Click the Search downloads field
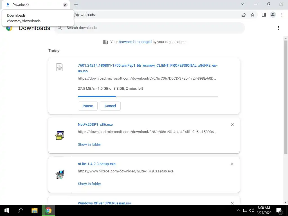 150,28
